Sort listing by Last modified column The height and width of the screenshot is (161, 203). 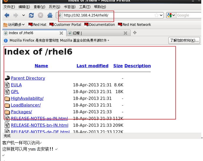[93, 66]
